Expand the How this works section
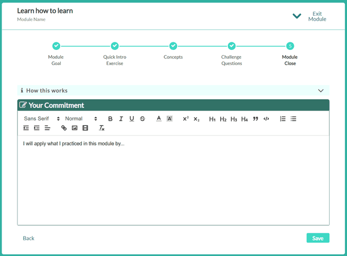Screen dimensions: 347x256 (x=173, y=91)
